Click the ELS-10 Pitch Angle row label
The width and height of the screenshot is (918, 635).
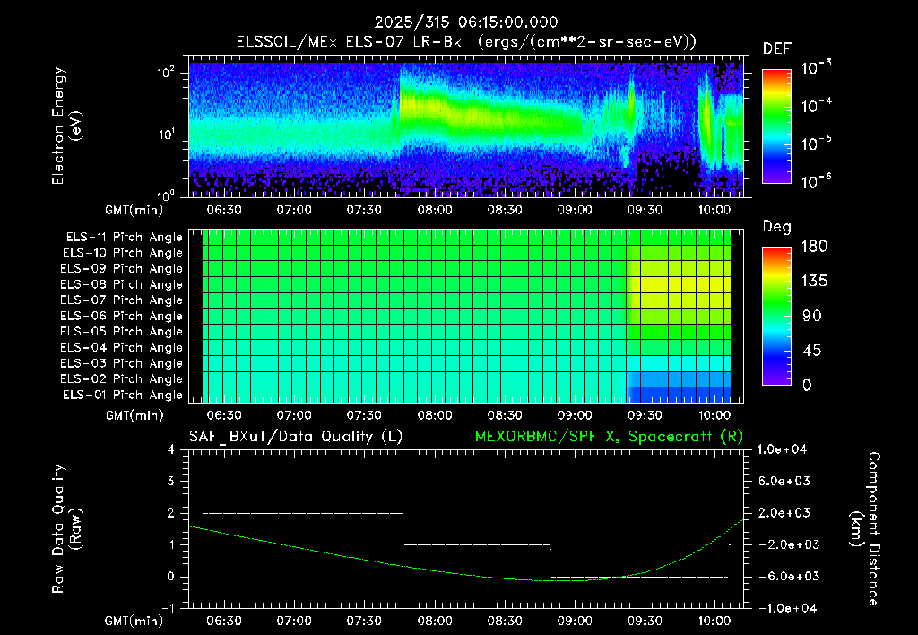(x=122, y=253)
